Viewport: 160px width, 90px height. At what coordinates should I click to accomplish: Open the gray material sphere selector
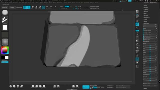(5, 42)
